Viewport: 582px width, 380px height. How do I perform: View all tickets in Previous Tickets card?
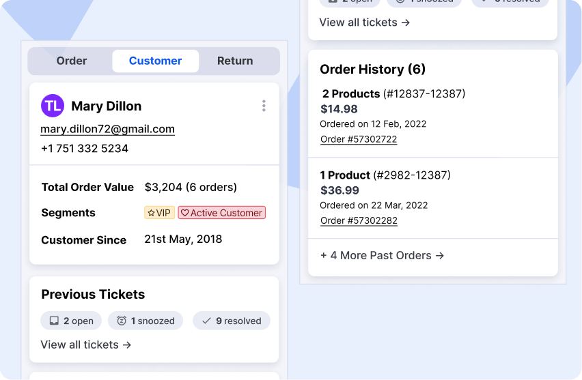(86, 345)
